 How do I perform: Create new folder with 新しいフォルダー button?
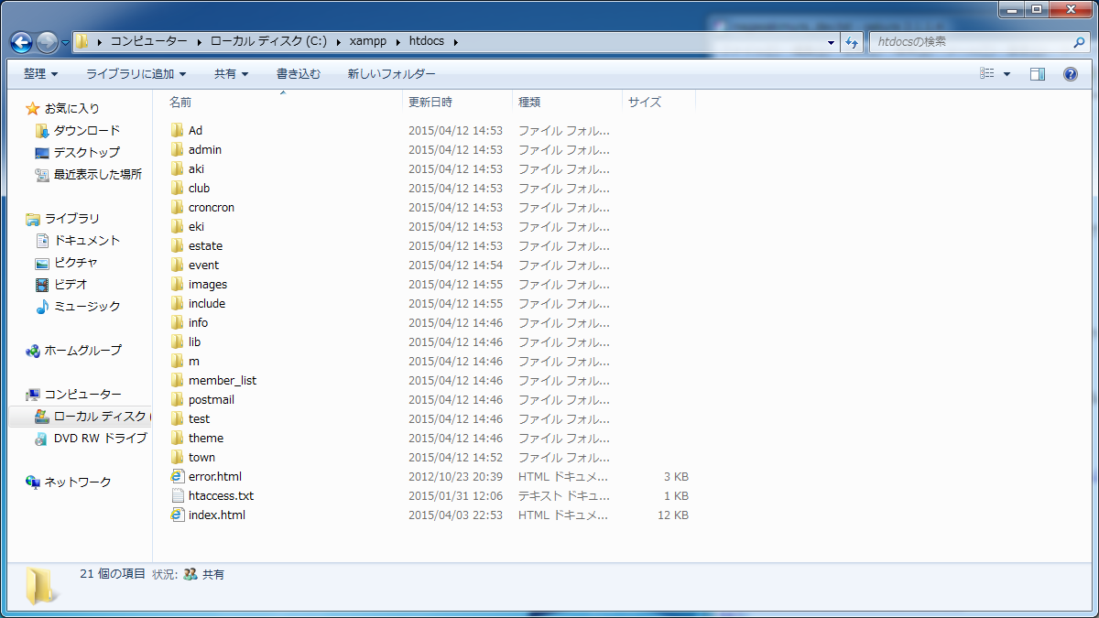(391, 74)
